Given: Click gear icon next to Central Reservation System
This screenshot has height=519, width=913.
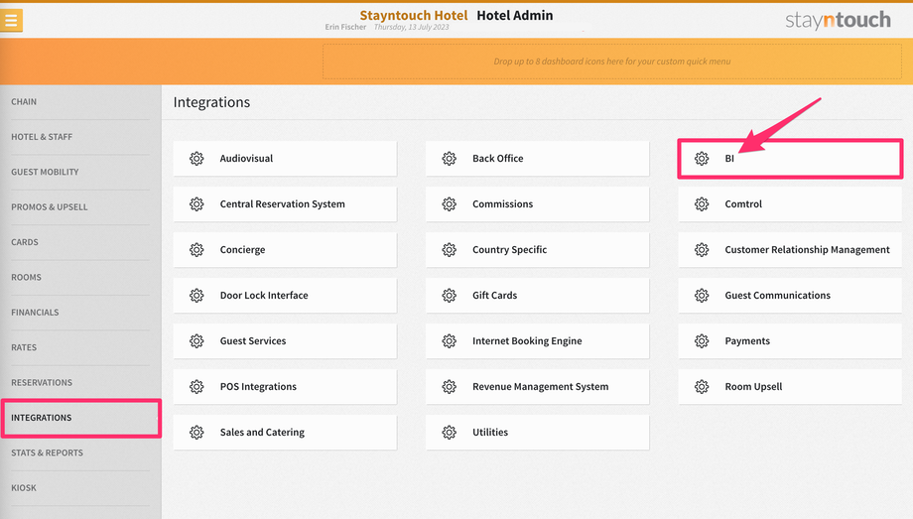Looking at the screenshot, I should click(196, 203).
